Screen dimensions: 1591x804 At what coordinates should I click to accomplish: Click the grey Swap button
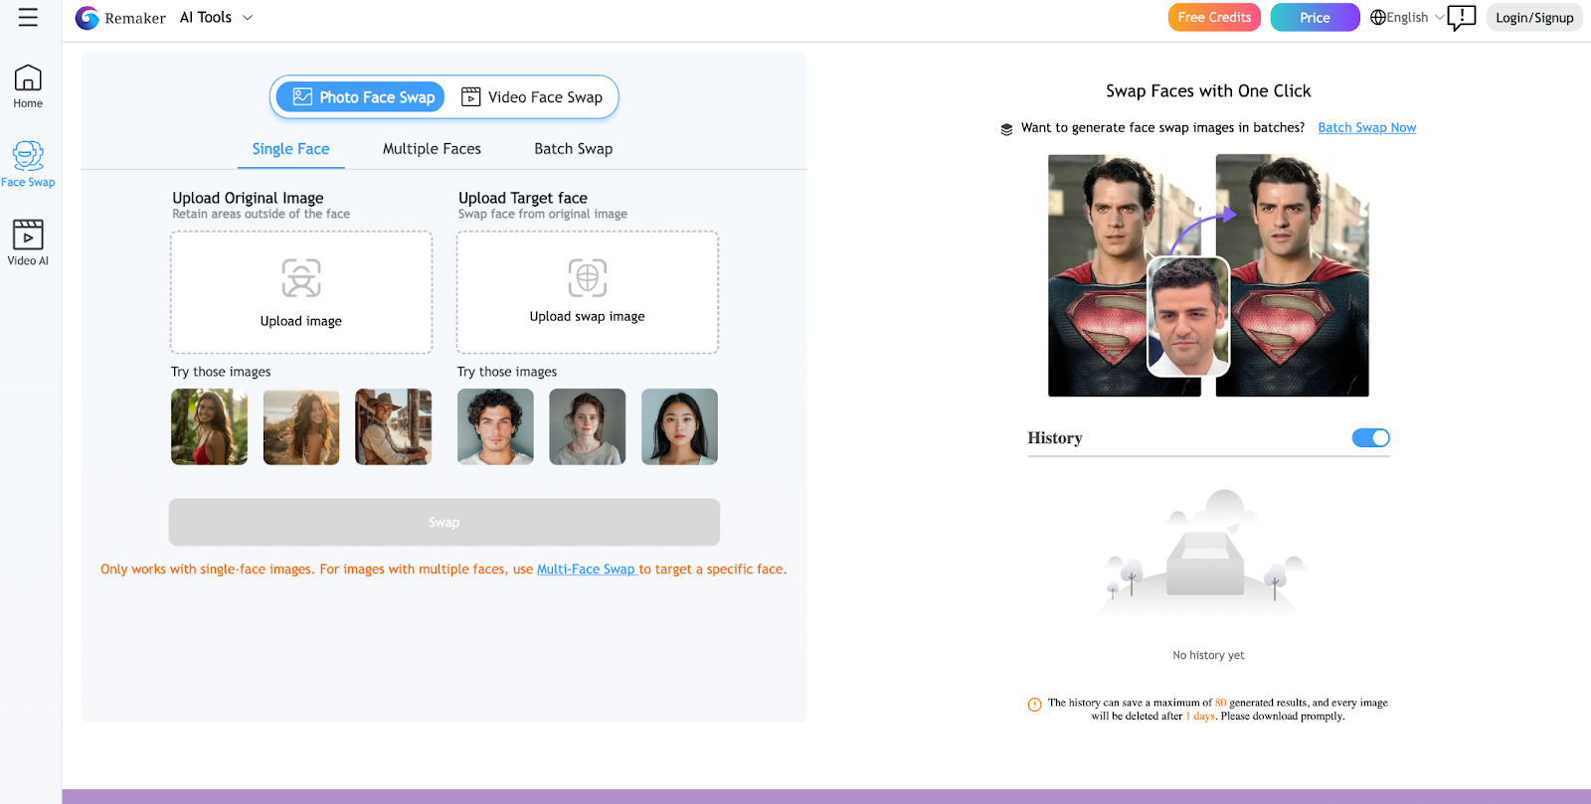point(444,522)
